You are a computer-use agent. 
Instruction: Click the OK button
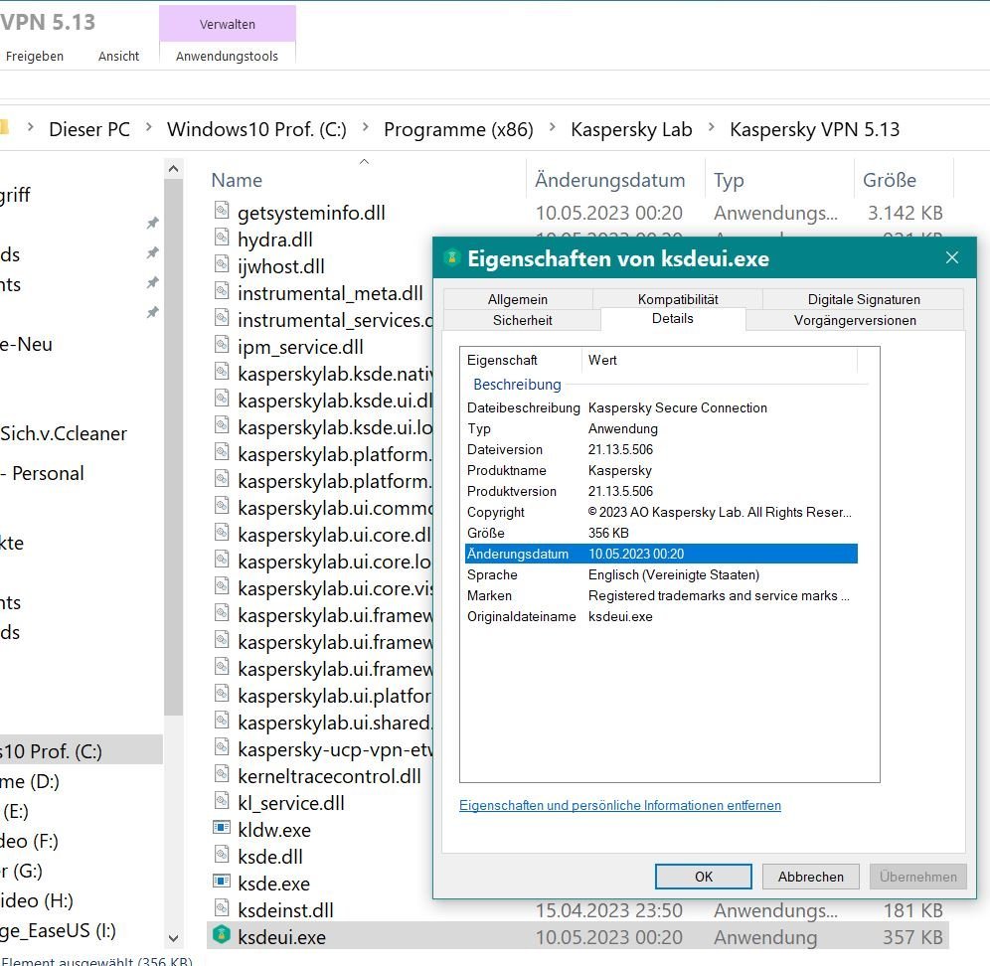coord(704,877)
